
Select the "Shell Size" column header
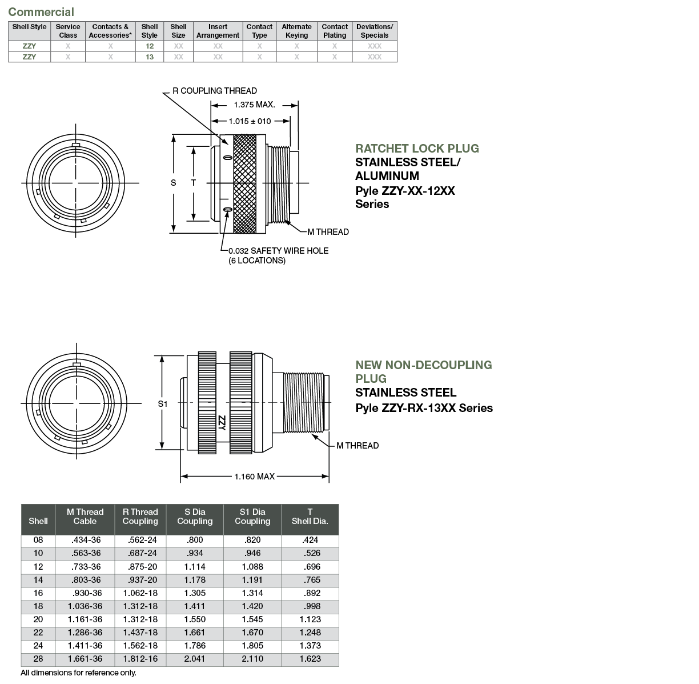pyautogui.click(x=178, y=31)
